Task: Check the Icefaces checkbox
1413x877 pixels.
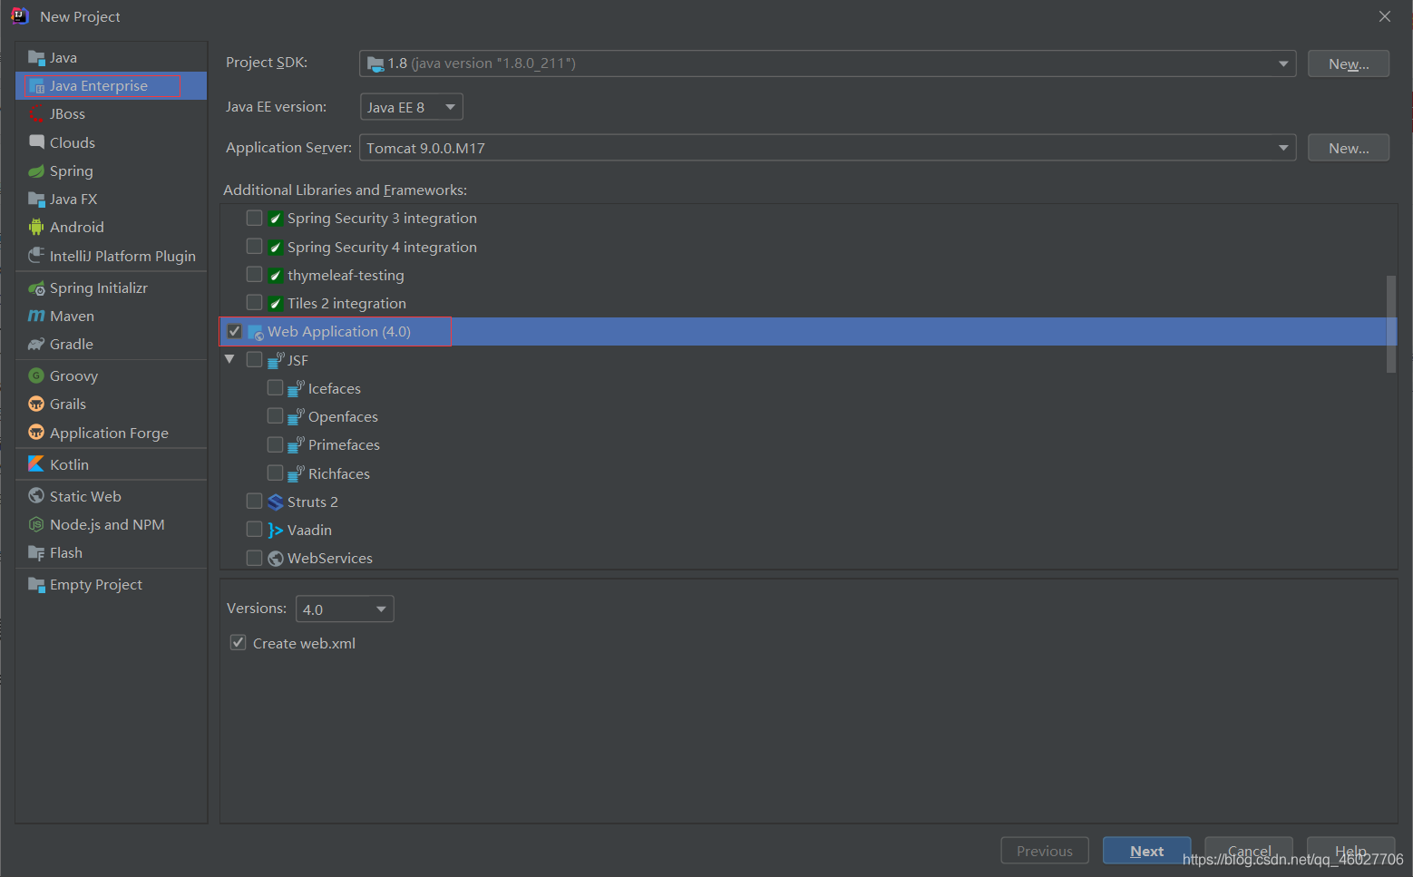Action: [276, 388]
